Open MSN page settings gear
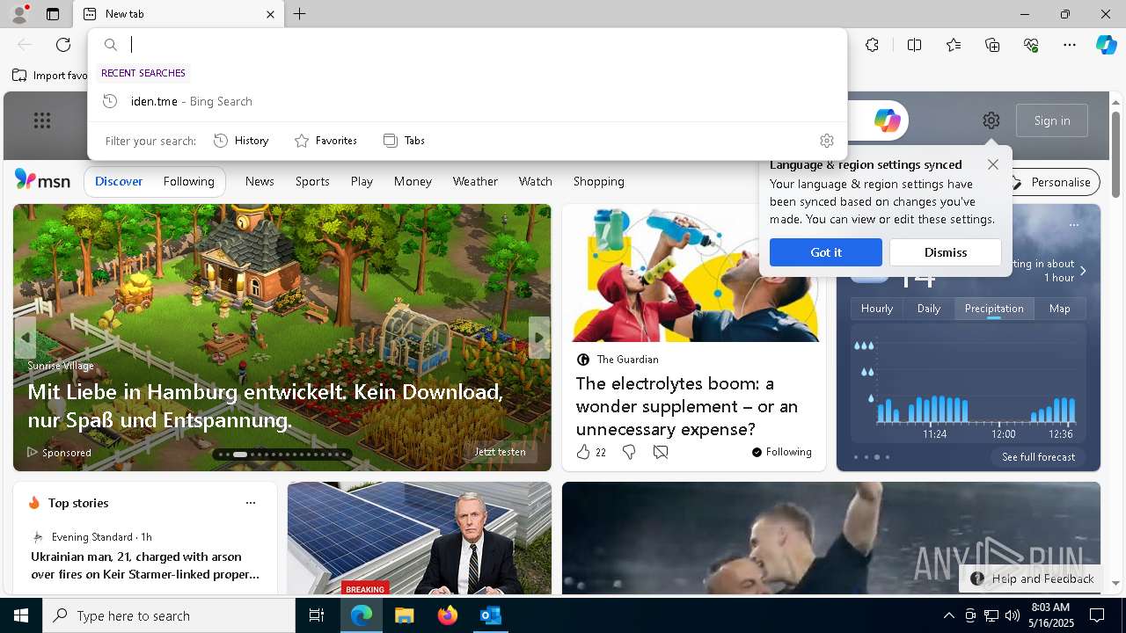 tap(991, 120)
